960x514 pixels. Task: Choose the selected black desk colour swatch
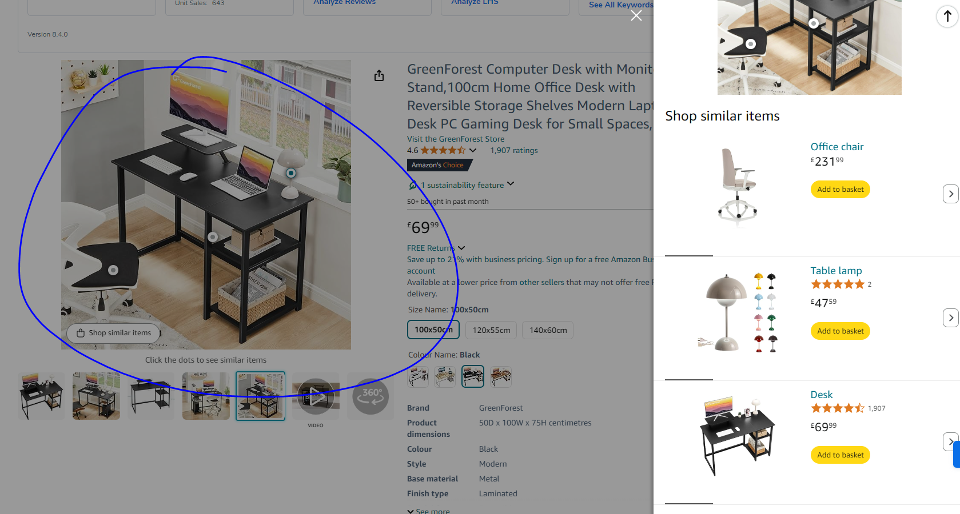473,376
